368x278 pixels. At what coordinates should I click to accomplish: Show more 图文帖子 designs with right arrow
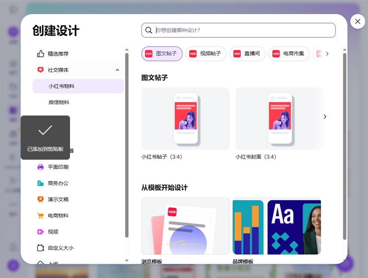pos(325,117)
